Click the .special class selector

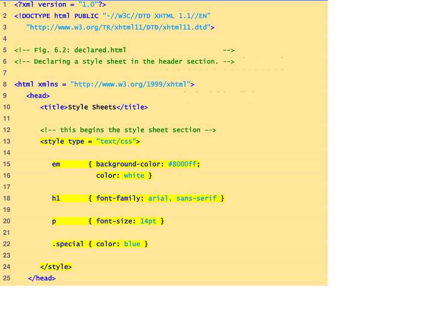[x=68, y=244]
